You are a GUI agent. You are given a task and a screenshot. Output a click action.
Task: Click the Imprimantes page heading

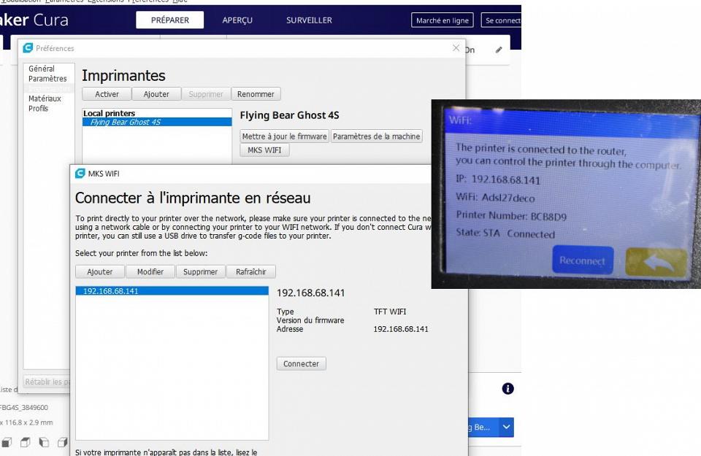[x=124, y=75]
